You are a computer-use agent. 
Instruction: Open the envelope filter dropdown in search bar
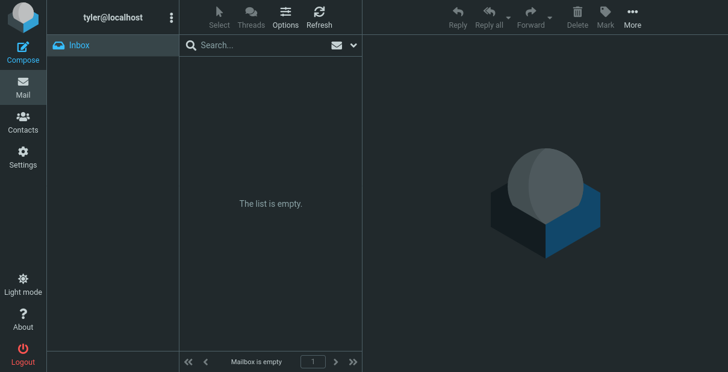click(x=337, y=45)
